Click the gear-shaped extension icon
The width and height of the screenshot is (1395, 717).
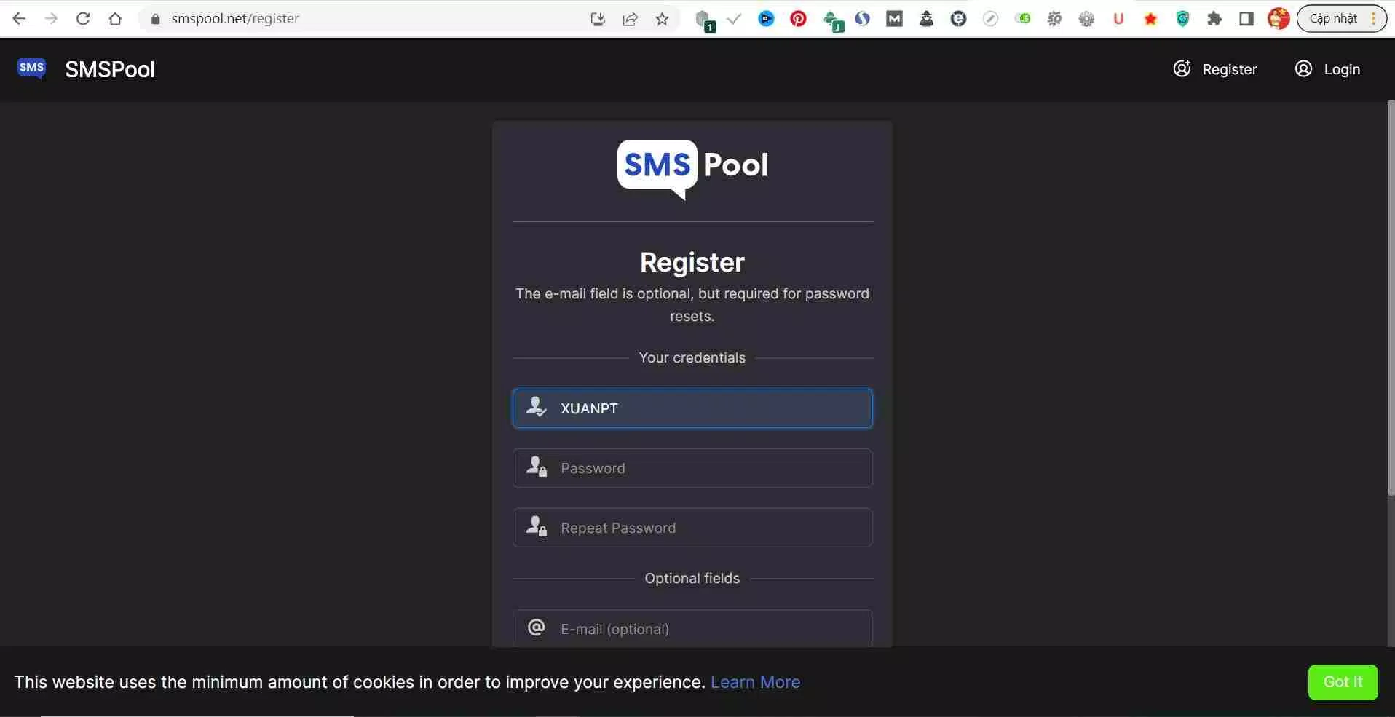[x=1086, y=19]
